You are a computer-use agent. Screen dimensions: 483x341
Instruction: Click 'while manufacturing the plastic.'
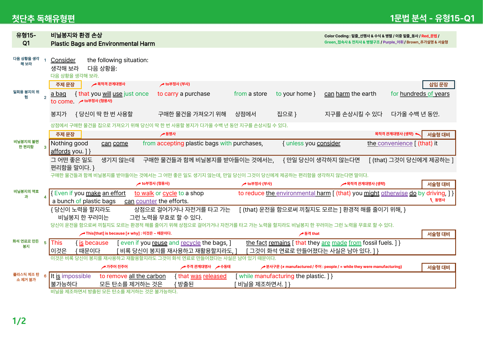[282, 276]
